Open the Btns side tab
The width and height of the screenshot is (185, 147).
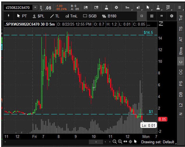coord(181,51)
